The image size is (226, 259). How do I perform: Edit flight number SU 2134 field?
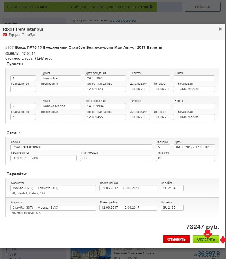tap(172, 188)
